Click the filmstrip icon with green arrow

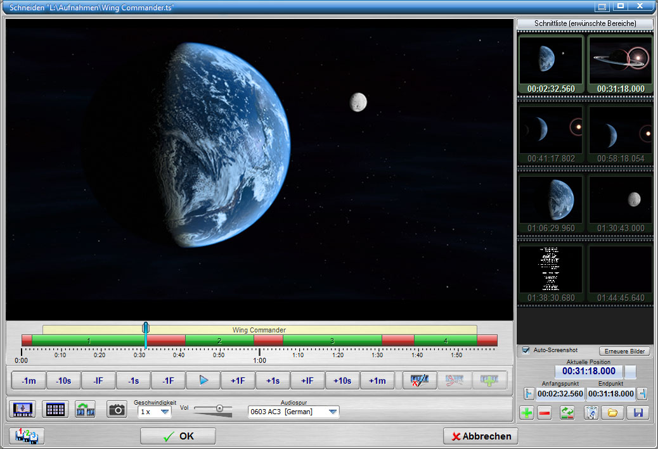pos(86,409)
